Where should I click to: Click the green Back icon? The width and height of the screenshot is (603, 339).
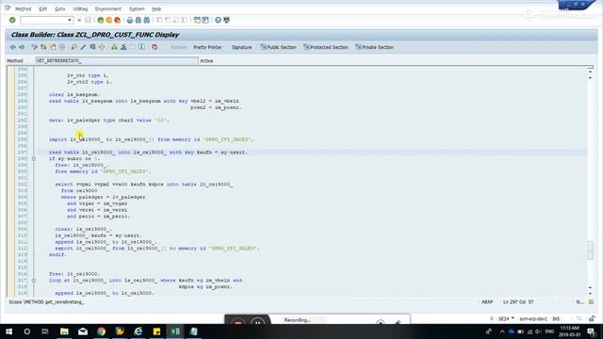pyautogui.click(x=101, y=20)
